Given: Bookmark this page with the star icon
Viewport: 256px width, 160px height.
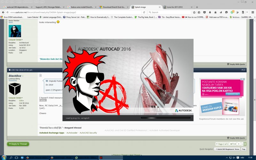Looking at the screenshot, I should click(x=194, y=12).
